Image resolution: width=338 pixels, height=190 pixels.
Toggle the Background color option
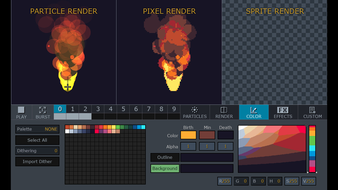(165, 168)
